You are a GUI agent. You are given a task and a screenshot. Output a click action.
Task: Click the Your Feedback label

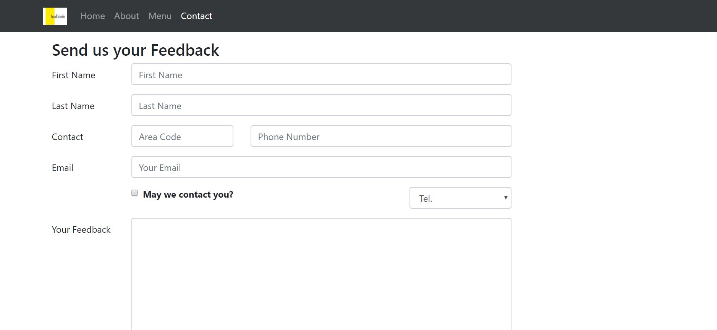point(81,230)
